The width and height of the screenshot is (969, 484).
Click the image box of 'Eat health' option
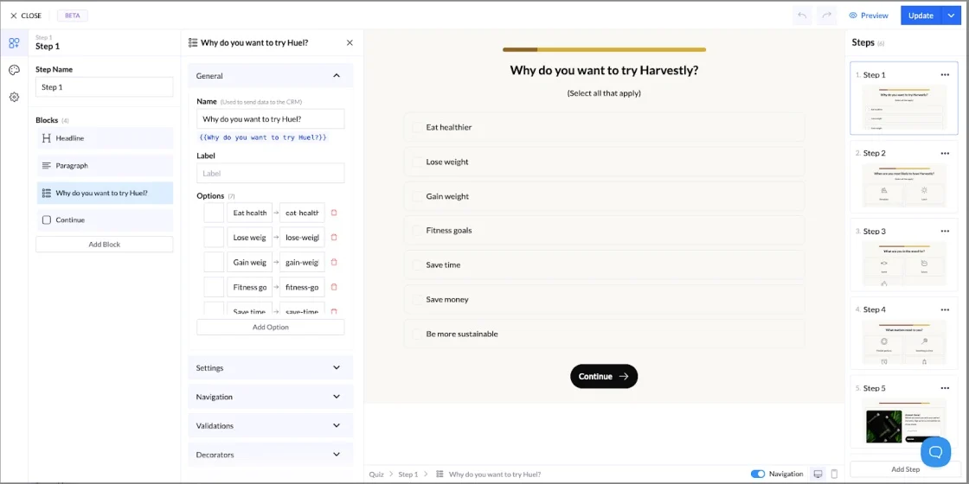(x=214, y=213)
